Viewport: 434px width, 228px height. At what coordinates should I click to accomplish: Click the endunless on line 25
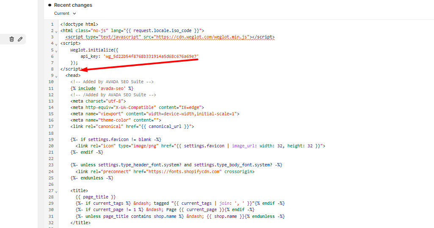point(91,178)
